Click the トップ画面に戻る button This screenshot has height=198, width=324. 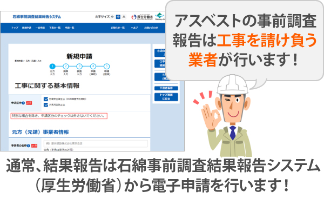coord(166,97)
